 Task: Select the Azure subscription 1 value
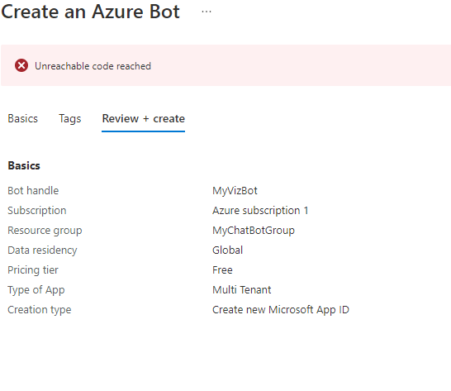260,211
